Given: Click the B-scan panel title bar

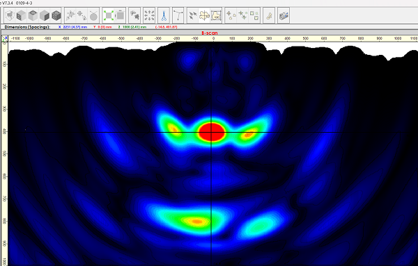Looking at the screenshot, I should tap(210, 33).
